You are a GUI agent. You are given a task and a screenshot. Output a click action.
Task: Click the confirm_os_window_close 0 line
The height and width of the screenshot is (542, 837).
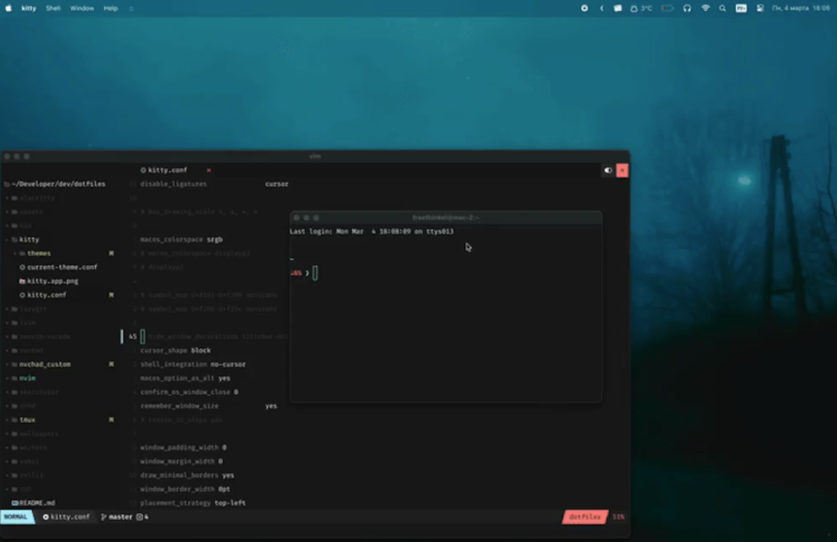click(x=190, y=392)
